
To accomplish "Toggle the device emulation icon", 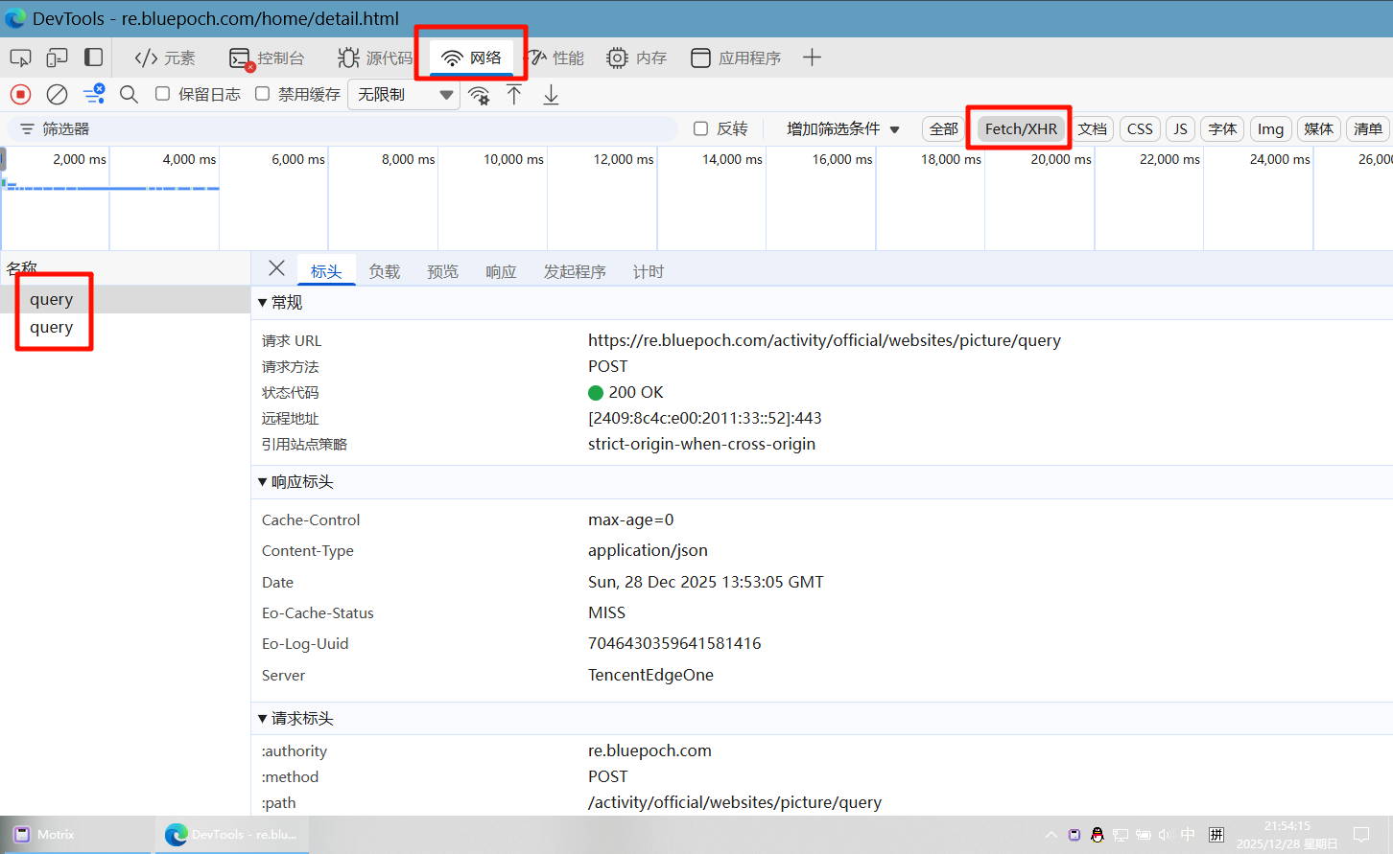I will (x=57, y=58).
